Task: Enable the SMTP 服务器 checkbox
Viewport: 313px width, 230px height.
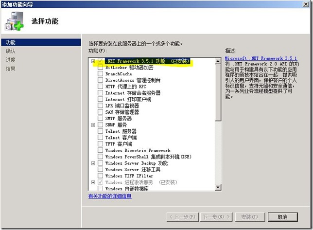Action: pyautogui.click(x=101, y=118)
